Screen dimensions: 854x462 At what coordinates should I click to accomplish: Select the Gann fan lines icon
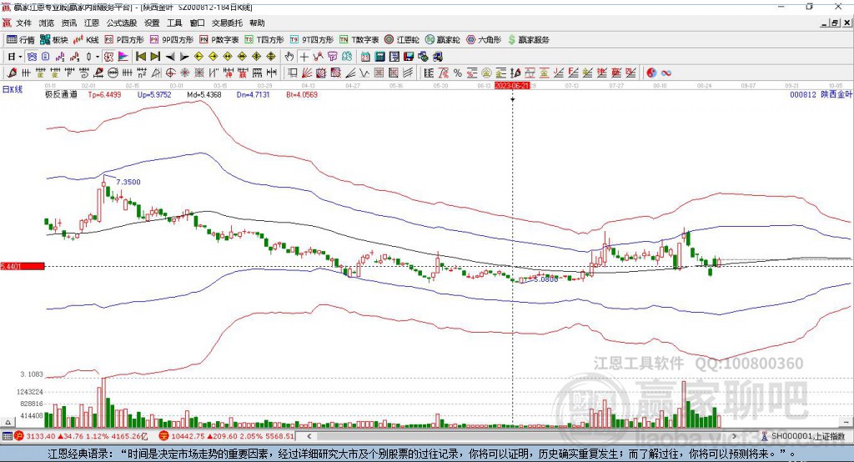(x=307, y=73)
